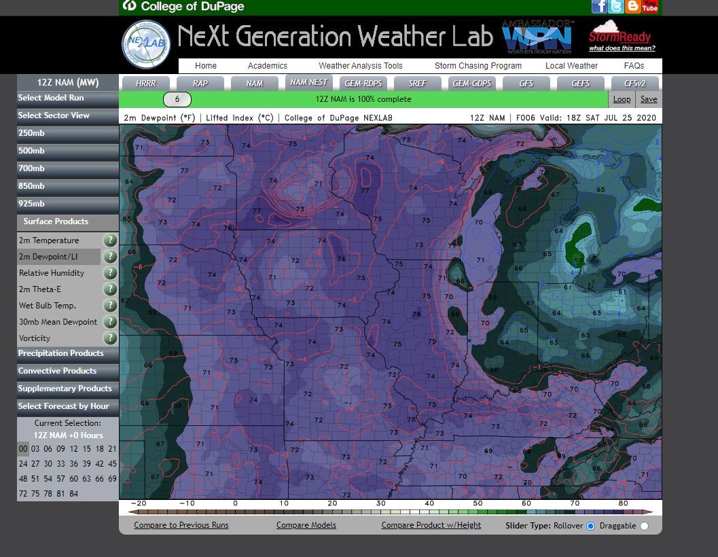Expand the 850mb product list
The height and width of the screenshot is (557, 718).
(32, 186)
